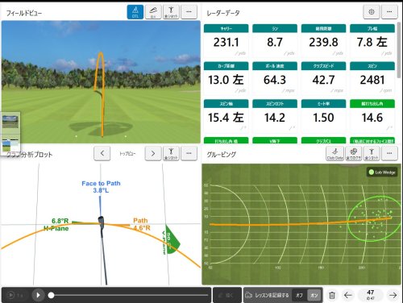Open more options menu of Grouping panel
Screen dimensions: 403x303
pyautogui.click(x=389, y=153)
